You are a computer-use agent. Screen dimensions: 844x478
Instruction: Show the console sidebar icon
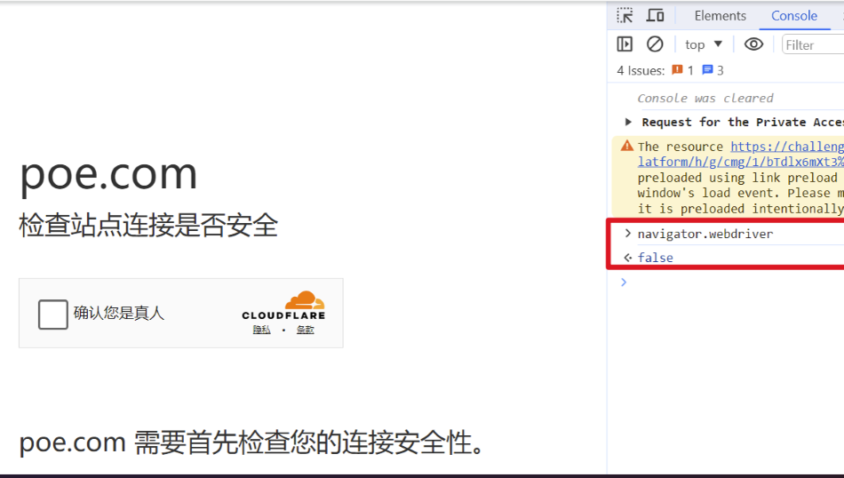(625, 44)
